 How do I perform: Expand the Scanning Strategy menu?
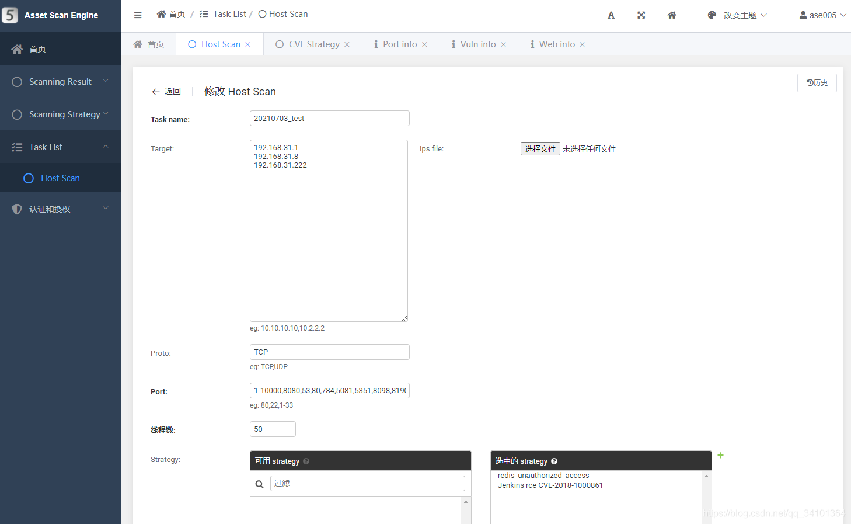click(x=106, y=114)
